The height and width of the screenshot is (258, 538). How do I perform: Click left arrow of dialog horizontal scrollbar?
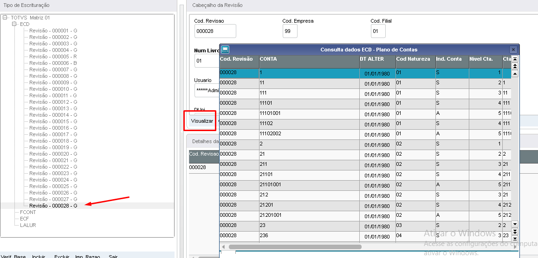(224, 247)
